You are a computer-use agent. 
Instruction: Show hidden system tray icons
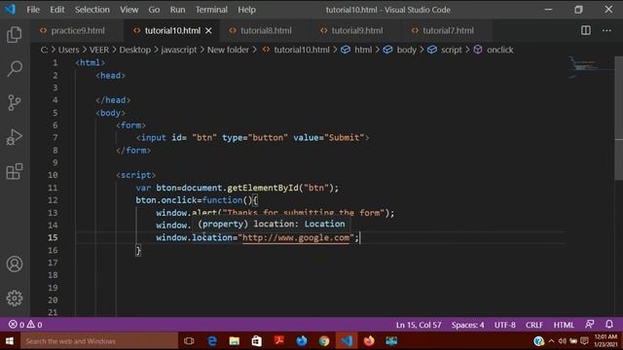551,341
